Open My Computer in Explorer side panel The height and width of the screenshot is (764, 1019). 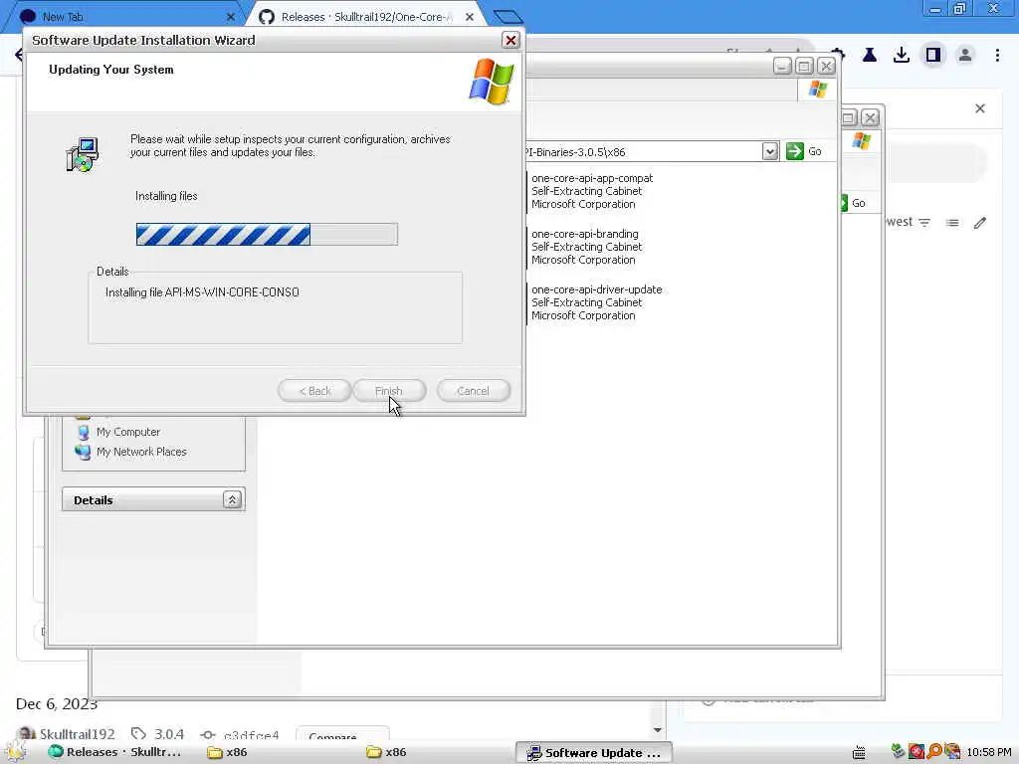point(128,432)
